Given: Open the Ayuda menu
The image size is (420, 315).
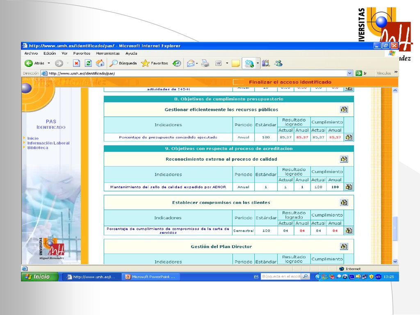Looking at the screenshot, I should tap(131, 53).
